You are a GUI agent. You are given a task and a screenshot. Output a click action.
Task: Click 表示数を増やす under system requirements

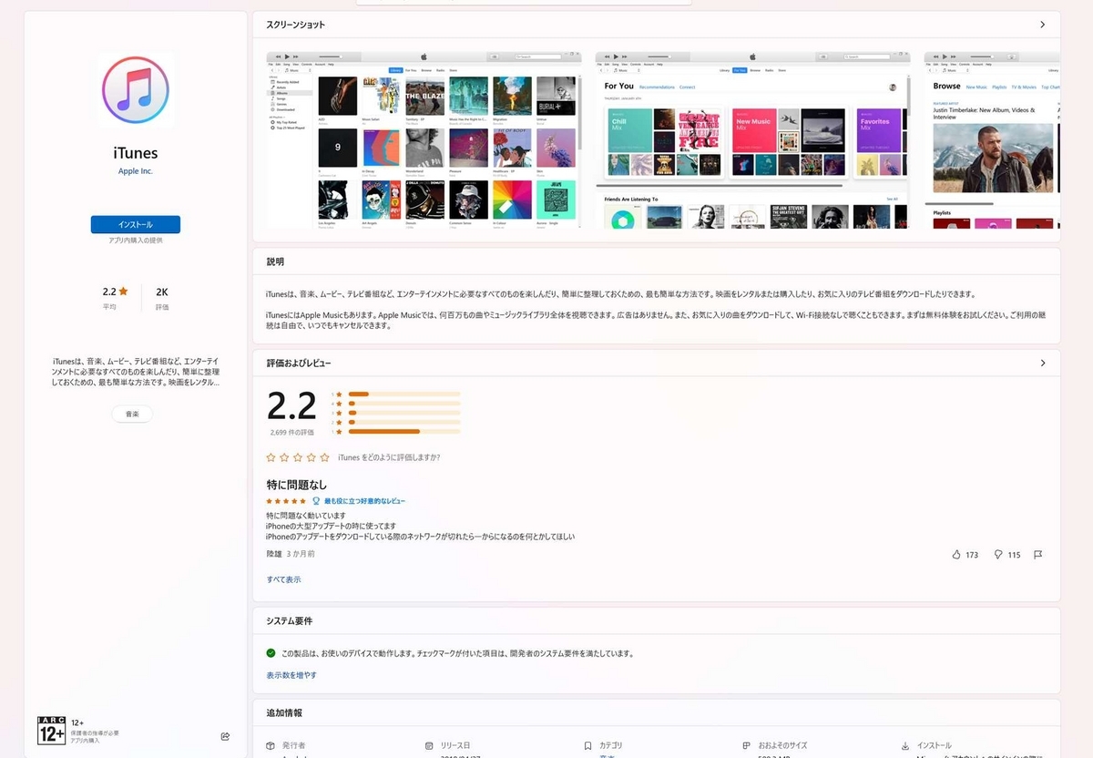[291, 675]
